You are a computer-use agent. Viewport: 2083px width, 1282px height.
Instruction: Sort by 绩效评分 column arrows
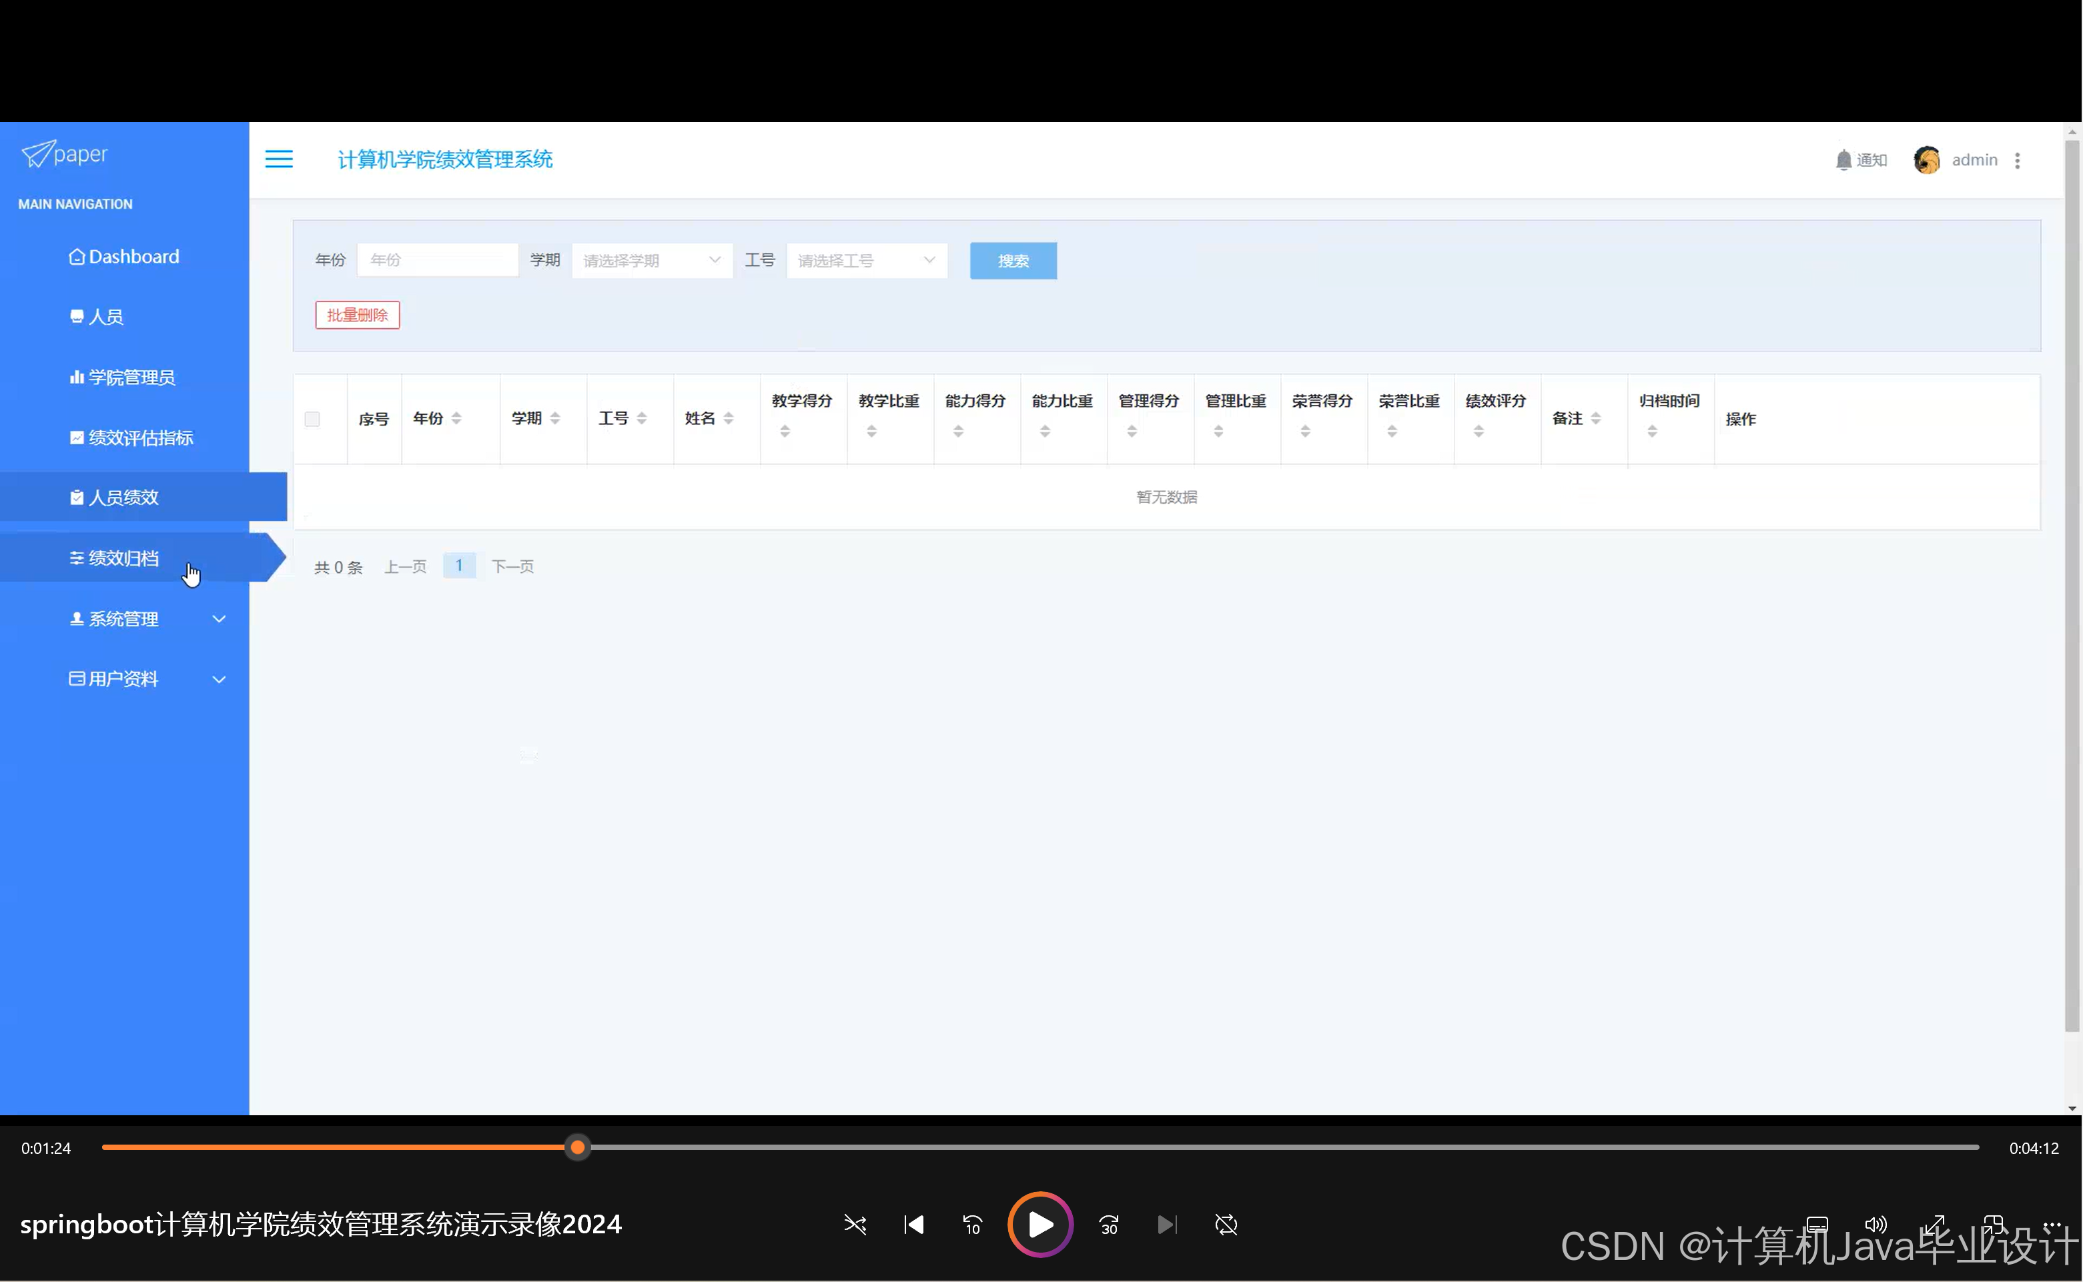coord(1479,432)
